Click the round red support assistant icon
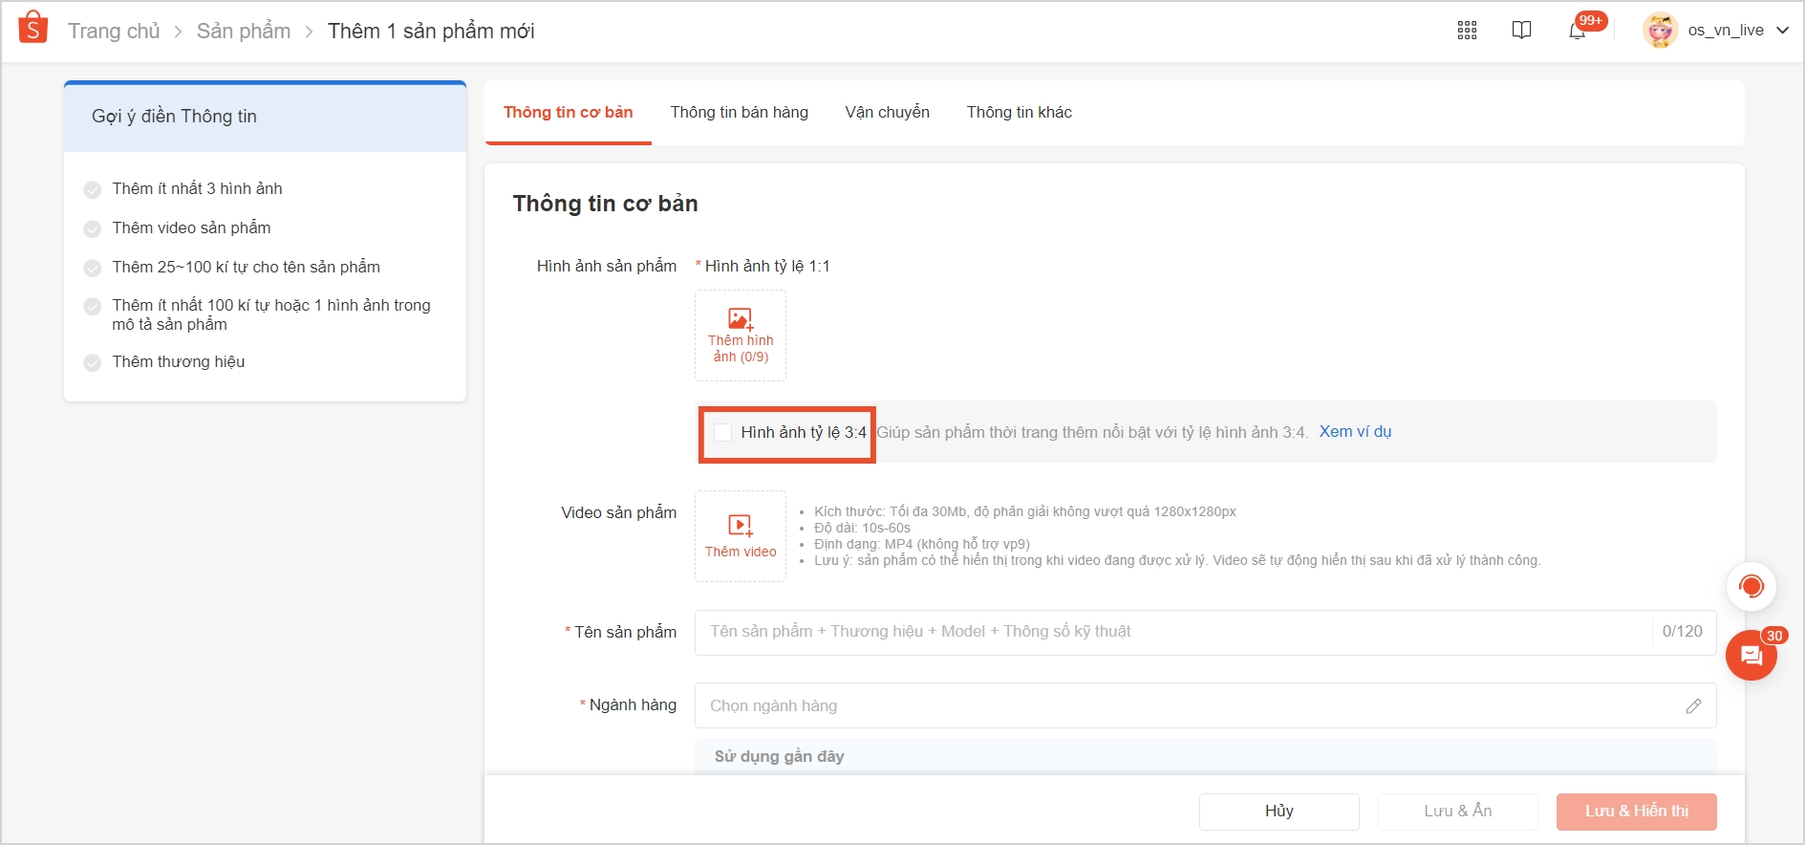 click(x=1751, y=586)
